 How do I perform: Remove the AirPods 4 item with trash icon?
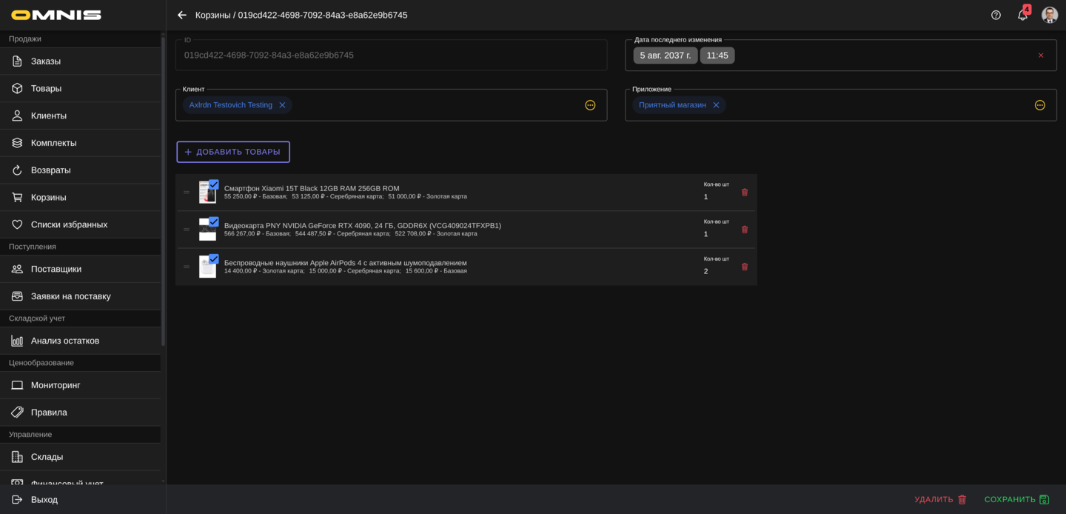(745, 267)
